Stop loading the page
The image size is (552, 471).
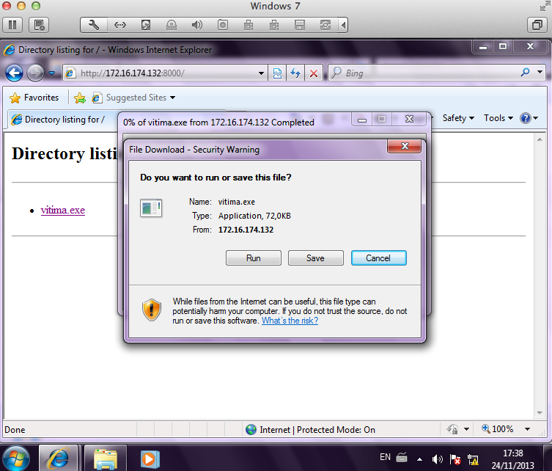[314, 73]
